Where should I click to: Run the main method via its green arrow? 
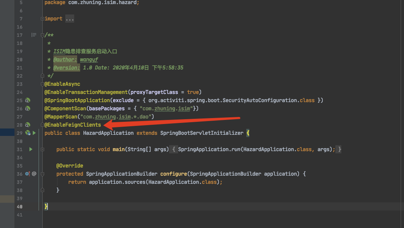click(31, 149)
